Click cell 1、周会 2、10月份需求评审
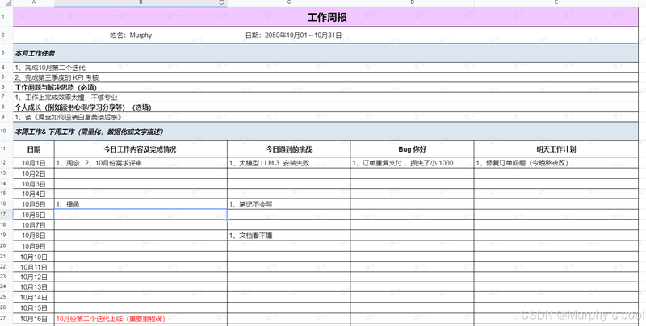Viewport: 646px width, 326px height. point(141,163)
